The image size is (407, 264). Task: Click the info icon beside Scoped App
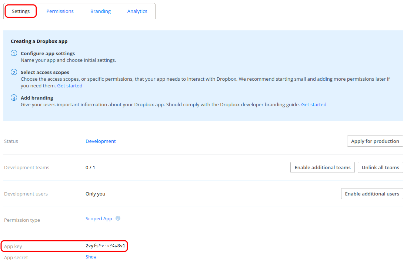pyautogui.click(x=118, y=218)
